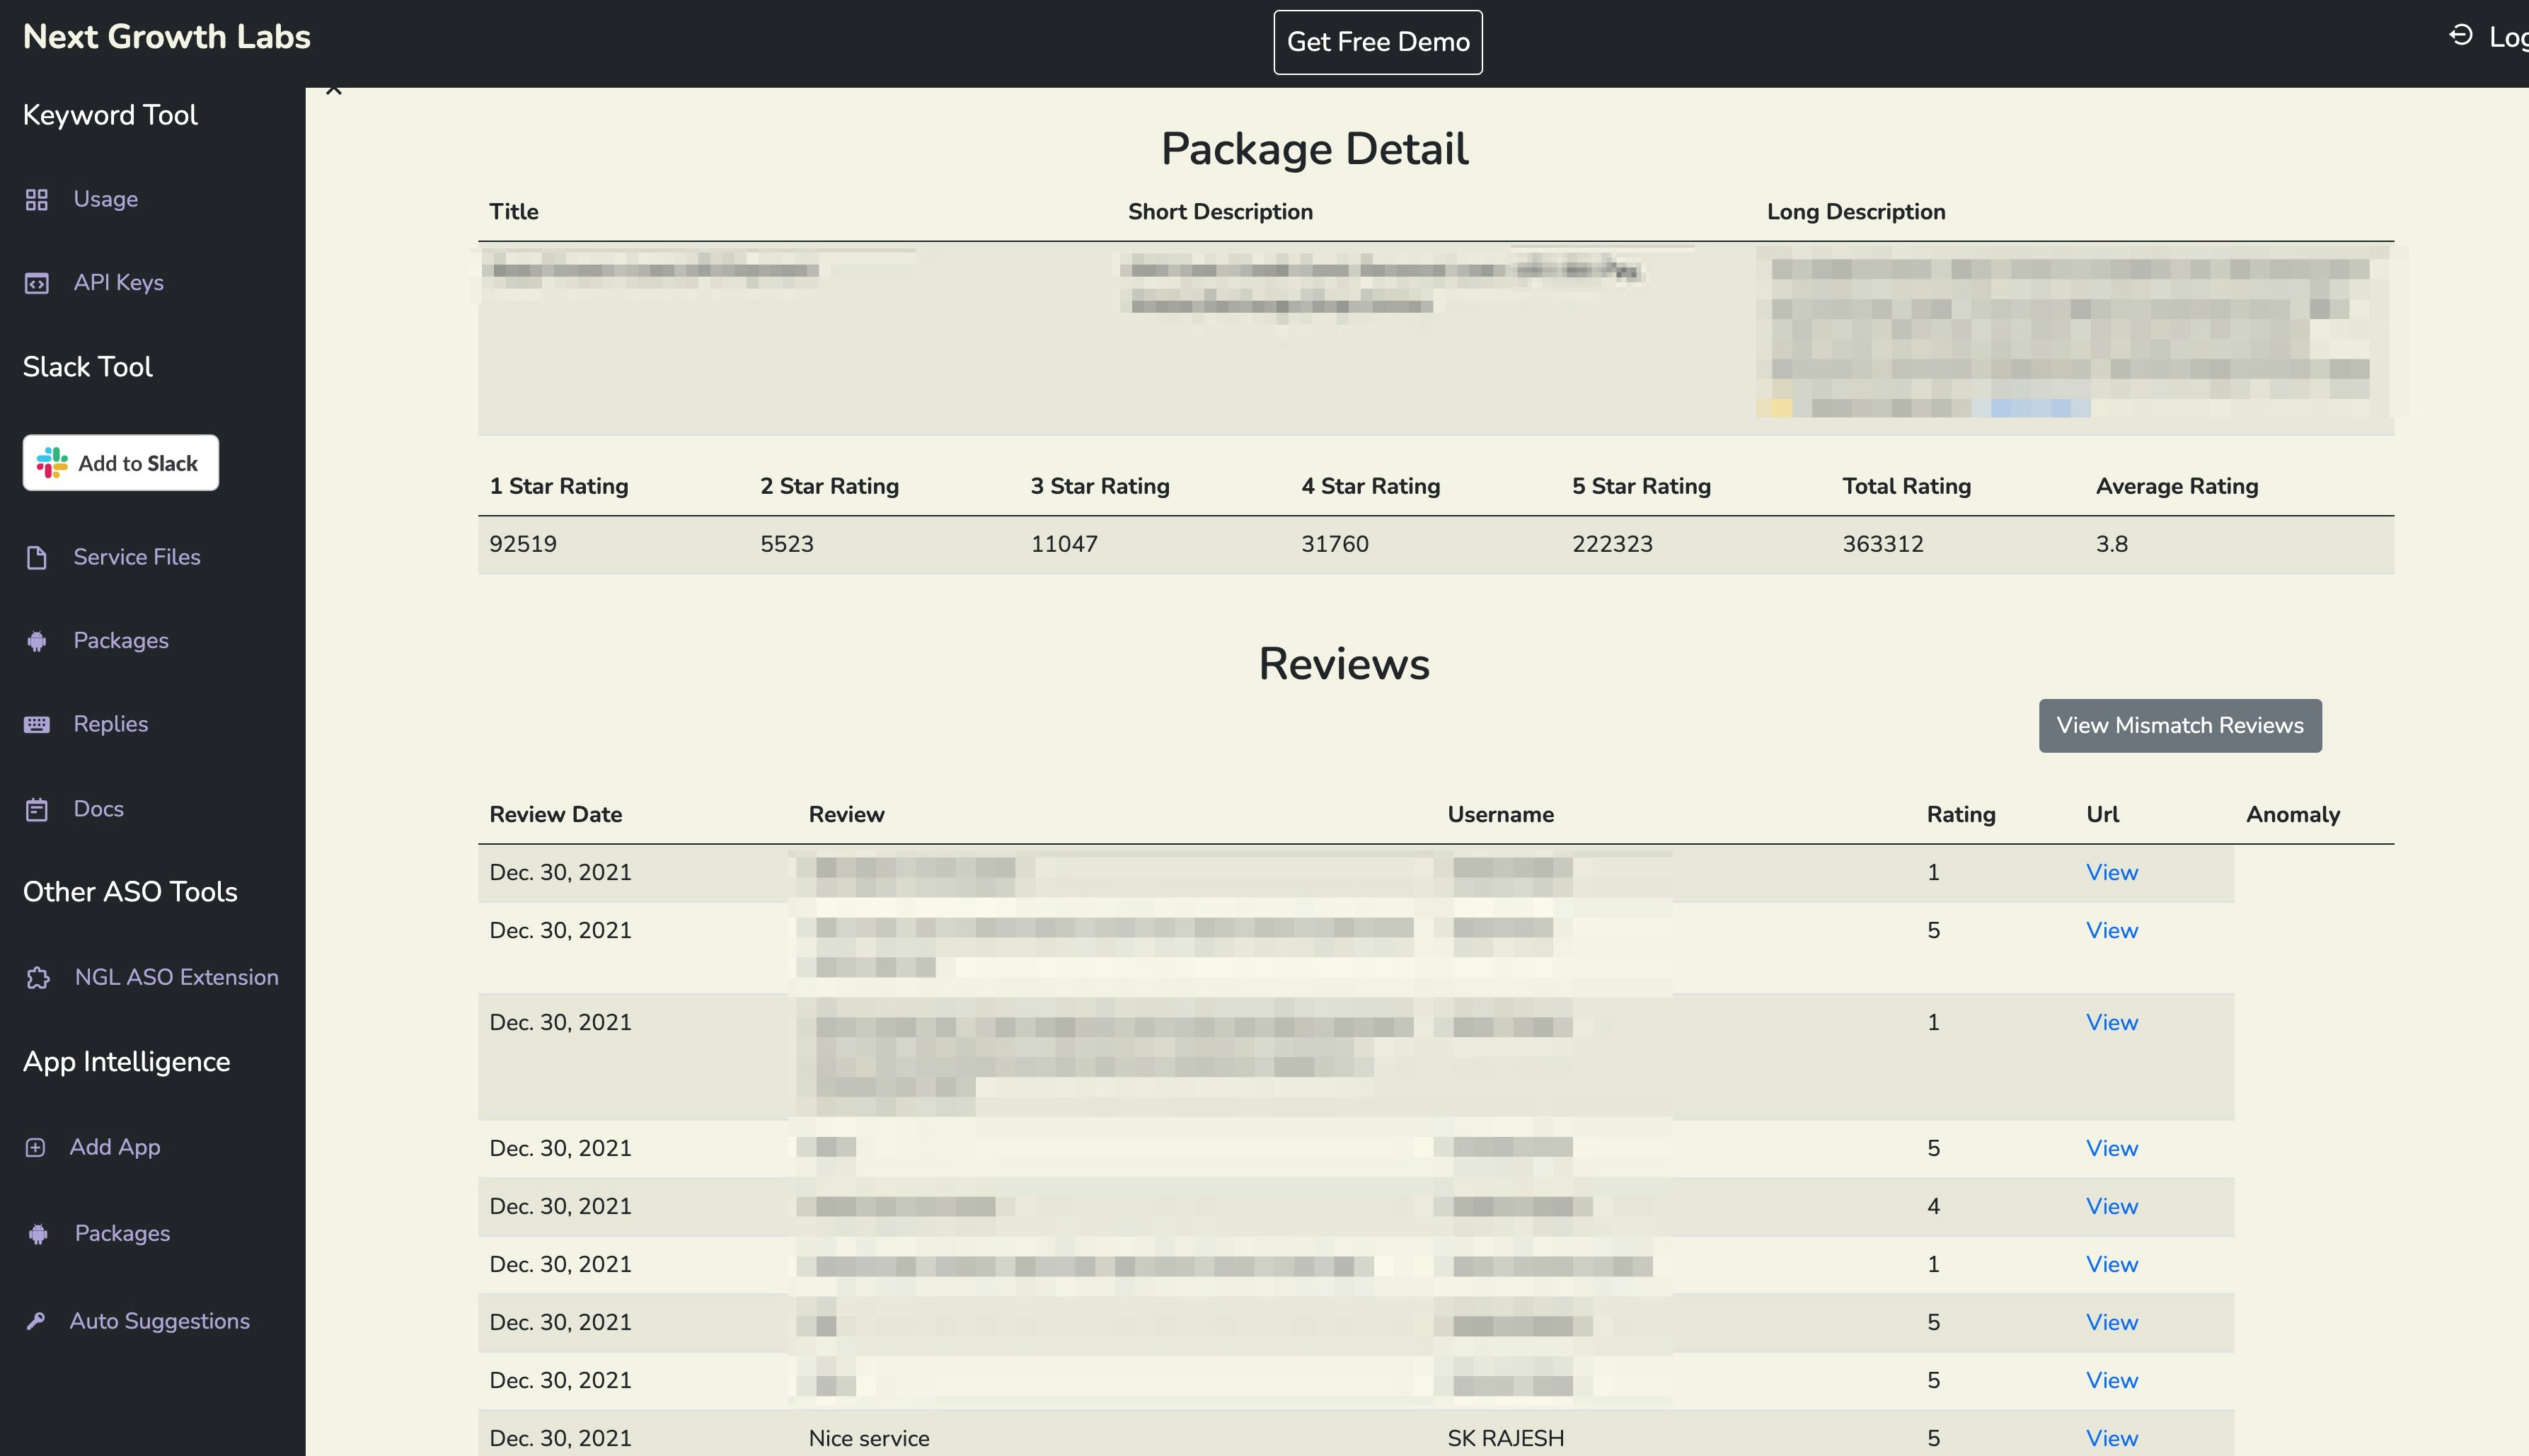
Task: Open the View link beside the 4-star review
Action: (2111, 1206)
